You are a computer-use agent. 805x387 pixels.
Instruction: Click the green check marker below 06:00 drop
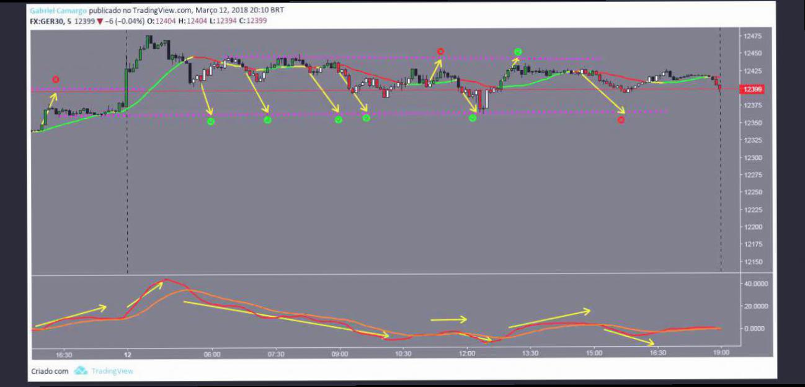click(x=210, y=121)
